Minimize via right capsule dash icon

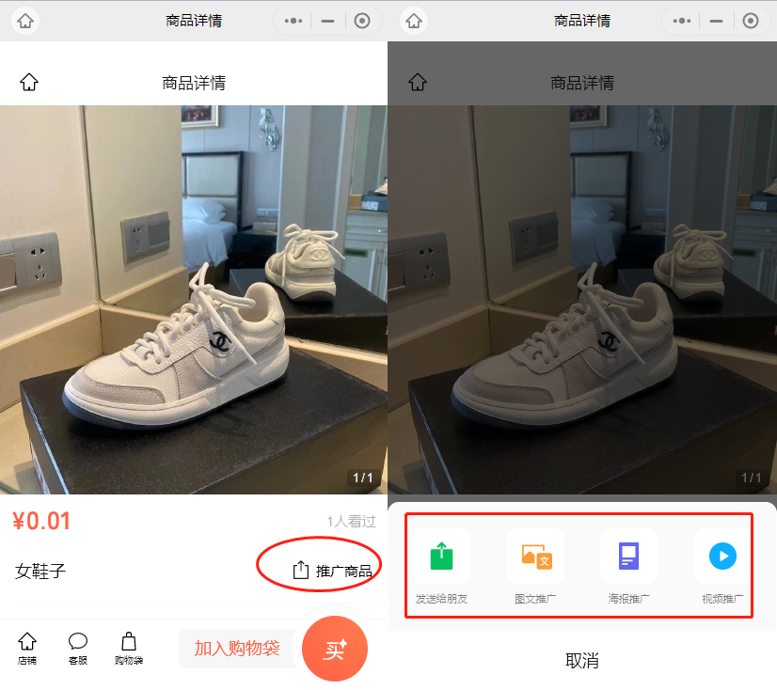[716, 21]
